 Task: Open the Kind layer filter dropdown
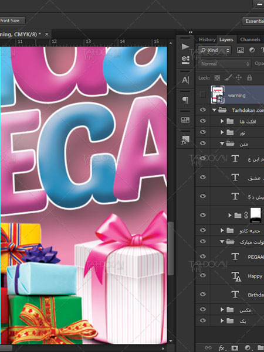(x=215, y=50)
